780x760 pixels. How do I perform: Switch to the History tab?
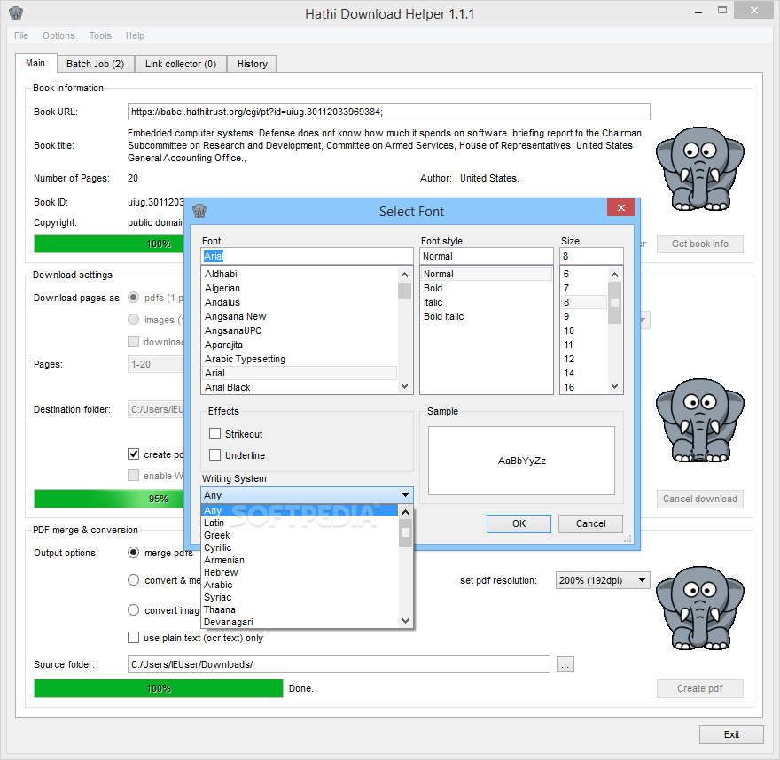(x=253, y=64)
